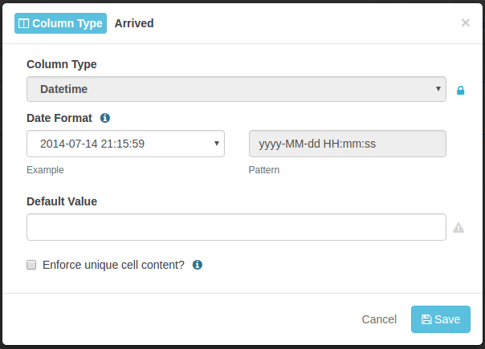The image size is (485, 349).
Task: Click the column layout icon in header badge
Action: pyautogui.click(x=24, y=23)
